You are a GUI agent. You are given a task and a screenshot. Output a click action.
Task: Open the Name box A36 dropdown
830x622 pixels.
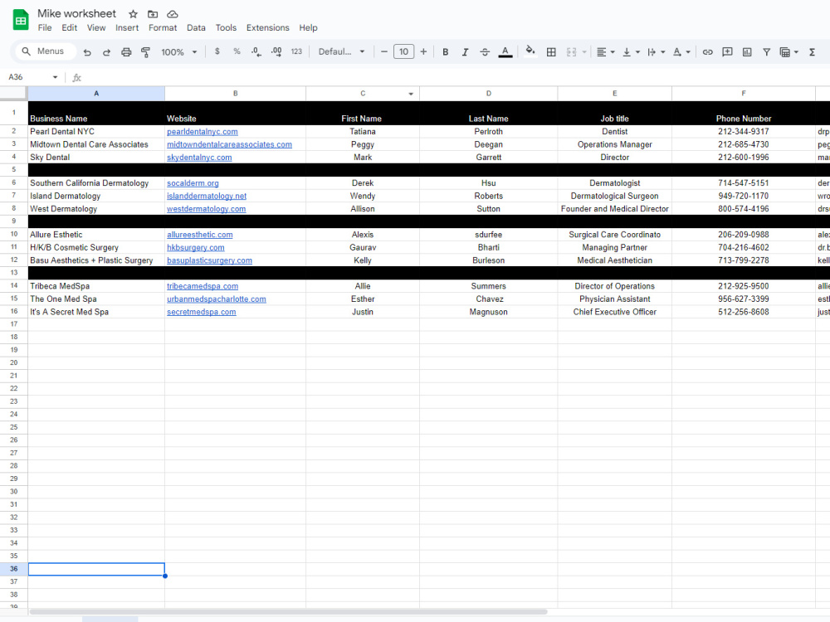55,77
